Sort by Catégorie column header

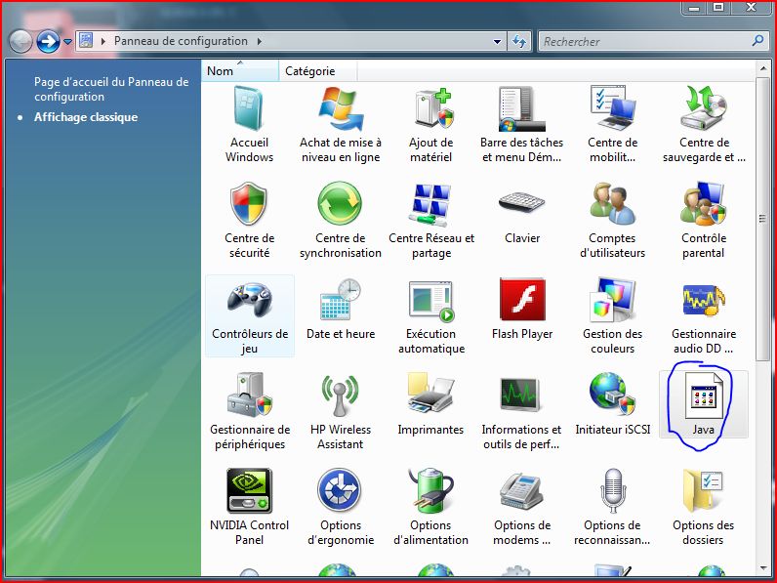coord(317,71)
